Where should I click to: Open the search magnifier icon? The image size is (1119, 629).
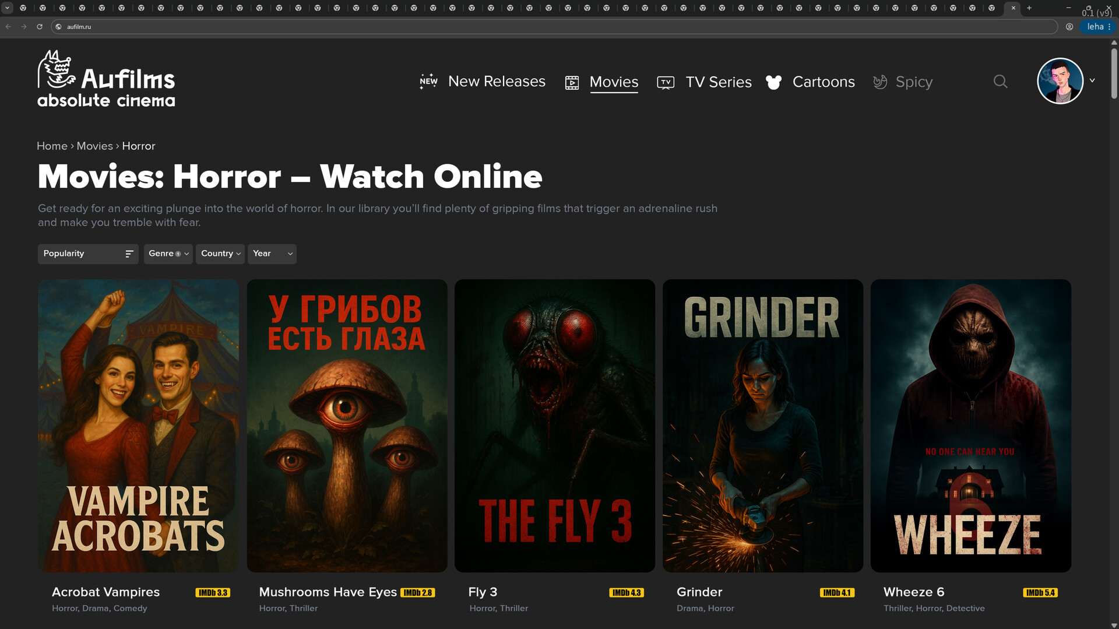click(x=1000, y=82)
